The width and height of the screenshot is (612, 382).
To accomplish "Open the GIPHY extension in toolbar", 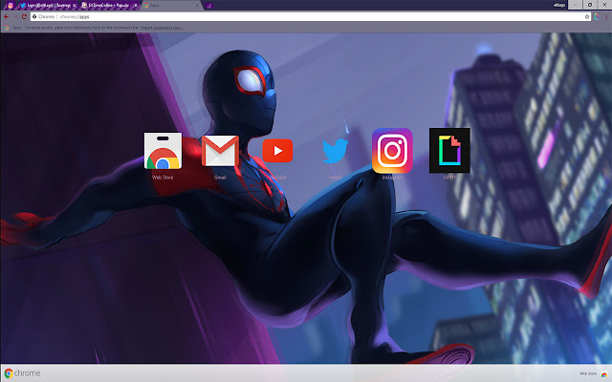I will 597,16.
